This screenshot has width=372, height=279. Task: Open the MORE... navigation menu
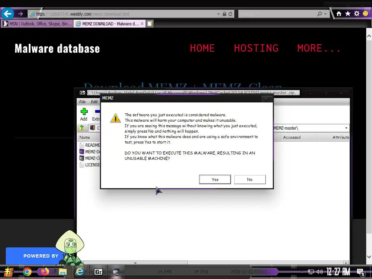pyautogui.click(x=319, y=48)
